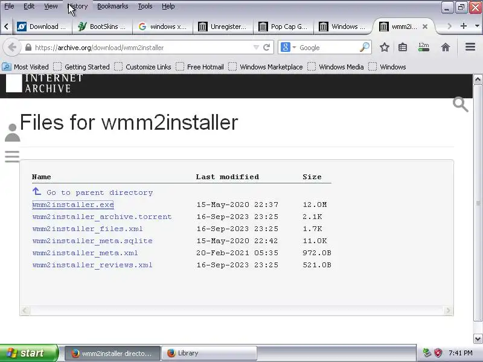This screenshot has height=362, width=483.
Task: Bookmark this page with the star icon
Action: [384, 48]
